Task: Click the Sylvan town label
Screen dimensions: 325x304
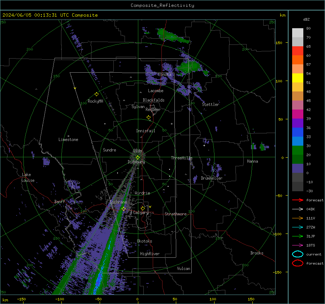Action: [138, 107]
